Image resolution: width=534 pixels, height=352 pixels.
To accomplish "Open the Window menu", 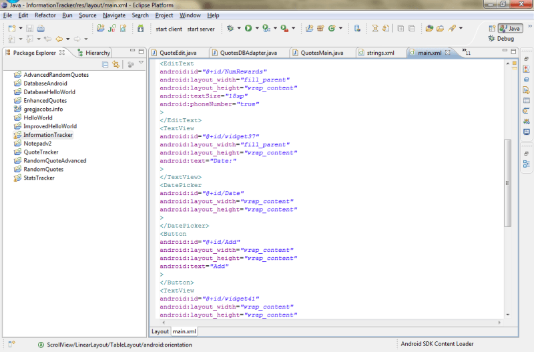I will (190, 15).
